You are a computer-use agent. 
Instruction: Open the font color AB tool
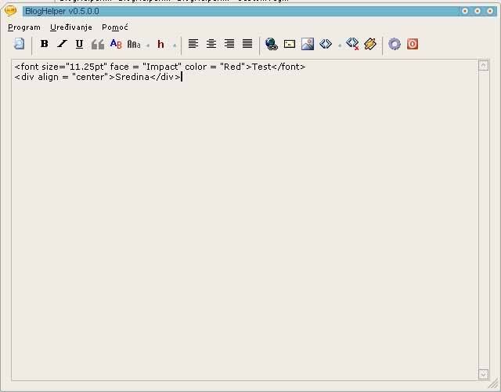pos(116,44)
